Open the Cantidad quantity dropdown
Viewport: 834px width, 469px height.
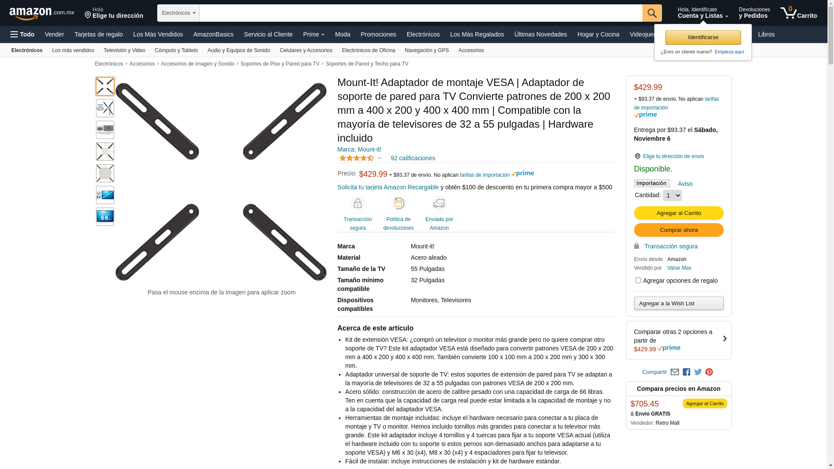point(672,195)
